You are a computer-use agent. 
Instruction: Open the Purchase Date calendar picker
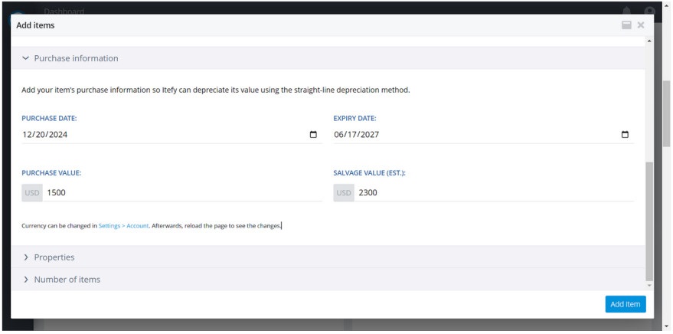point(313,135)
